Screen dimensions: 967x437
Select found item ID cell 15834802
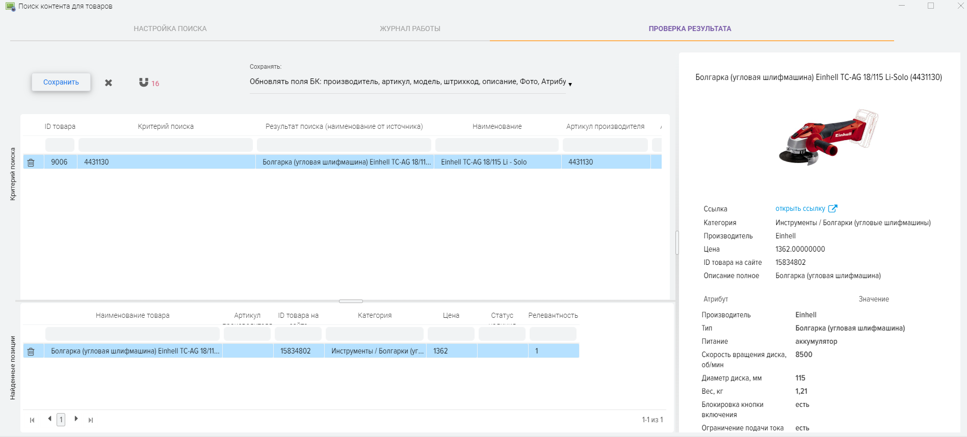299,351
